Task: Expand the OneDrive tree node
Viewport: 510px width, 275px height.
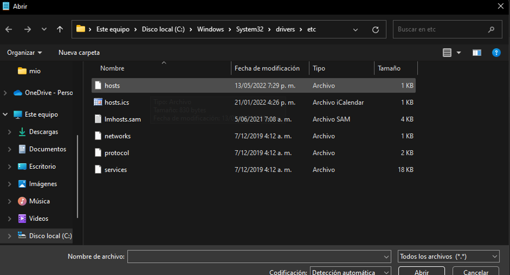Action: point(5,93)
